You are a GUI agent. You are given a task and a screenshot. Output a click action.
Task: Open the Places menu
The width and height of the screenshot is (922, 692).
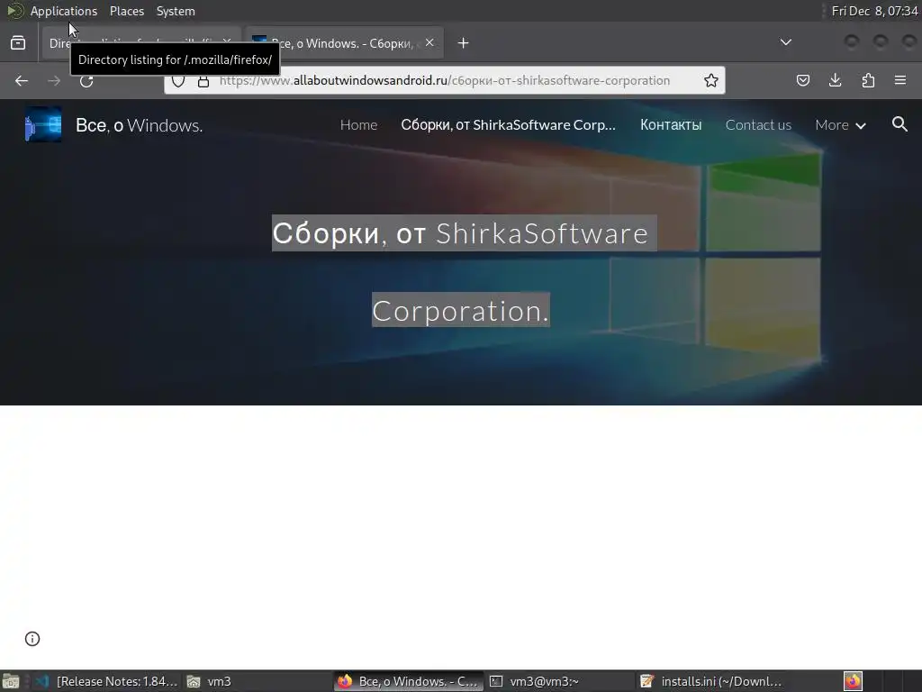click(x=127, y=11)
